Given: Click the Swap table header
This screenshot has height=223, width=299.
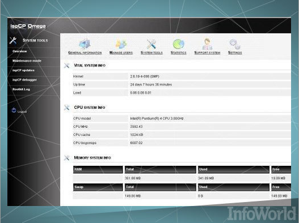Looking at the screenshot, I should pyautogui.click(x=98, y=187).
